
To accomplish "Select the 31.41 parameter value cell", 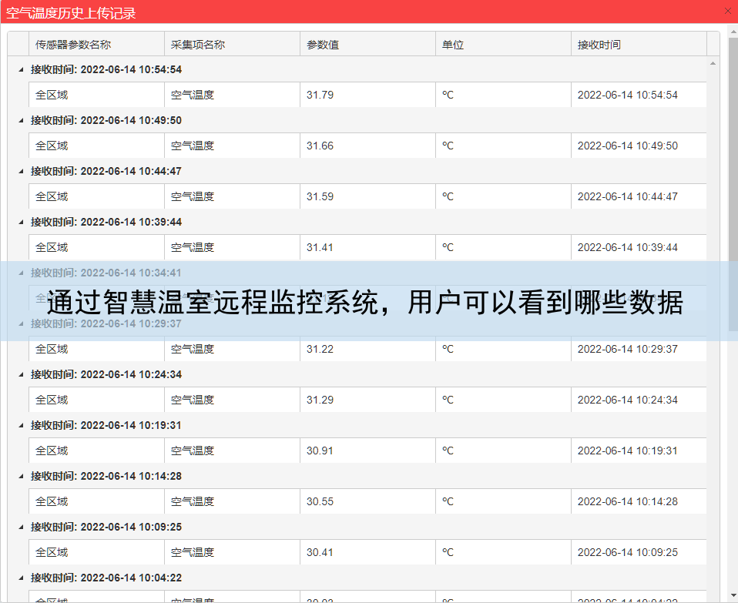I will point(367,247).
